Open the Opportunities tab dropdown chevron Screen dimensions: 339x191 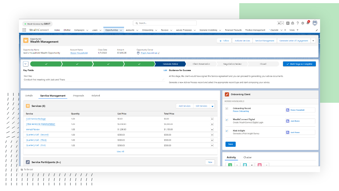coord(121,30)
